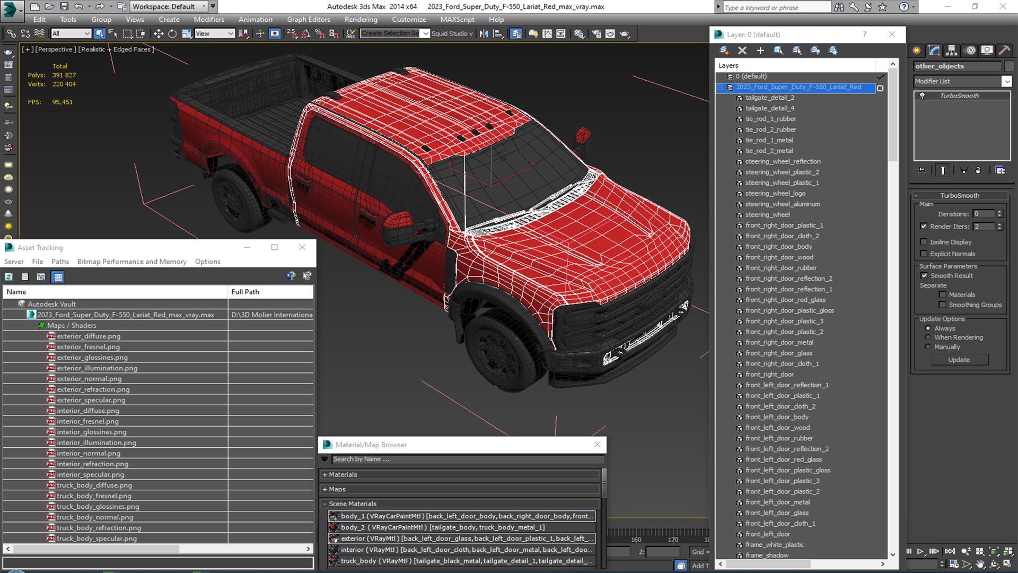Screen dimensions: 1018x573
Task: Select Manually update option
Action: [x=928, y=347]
